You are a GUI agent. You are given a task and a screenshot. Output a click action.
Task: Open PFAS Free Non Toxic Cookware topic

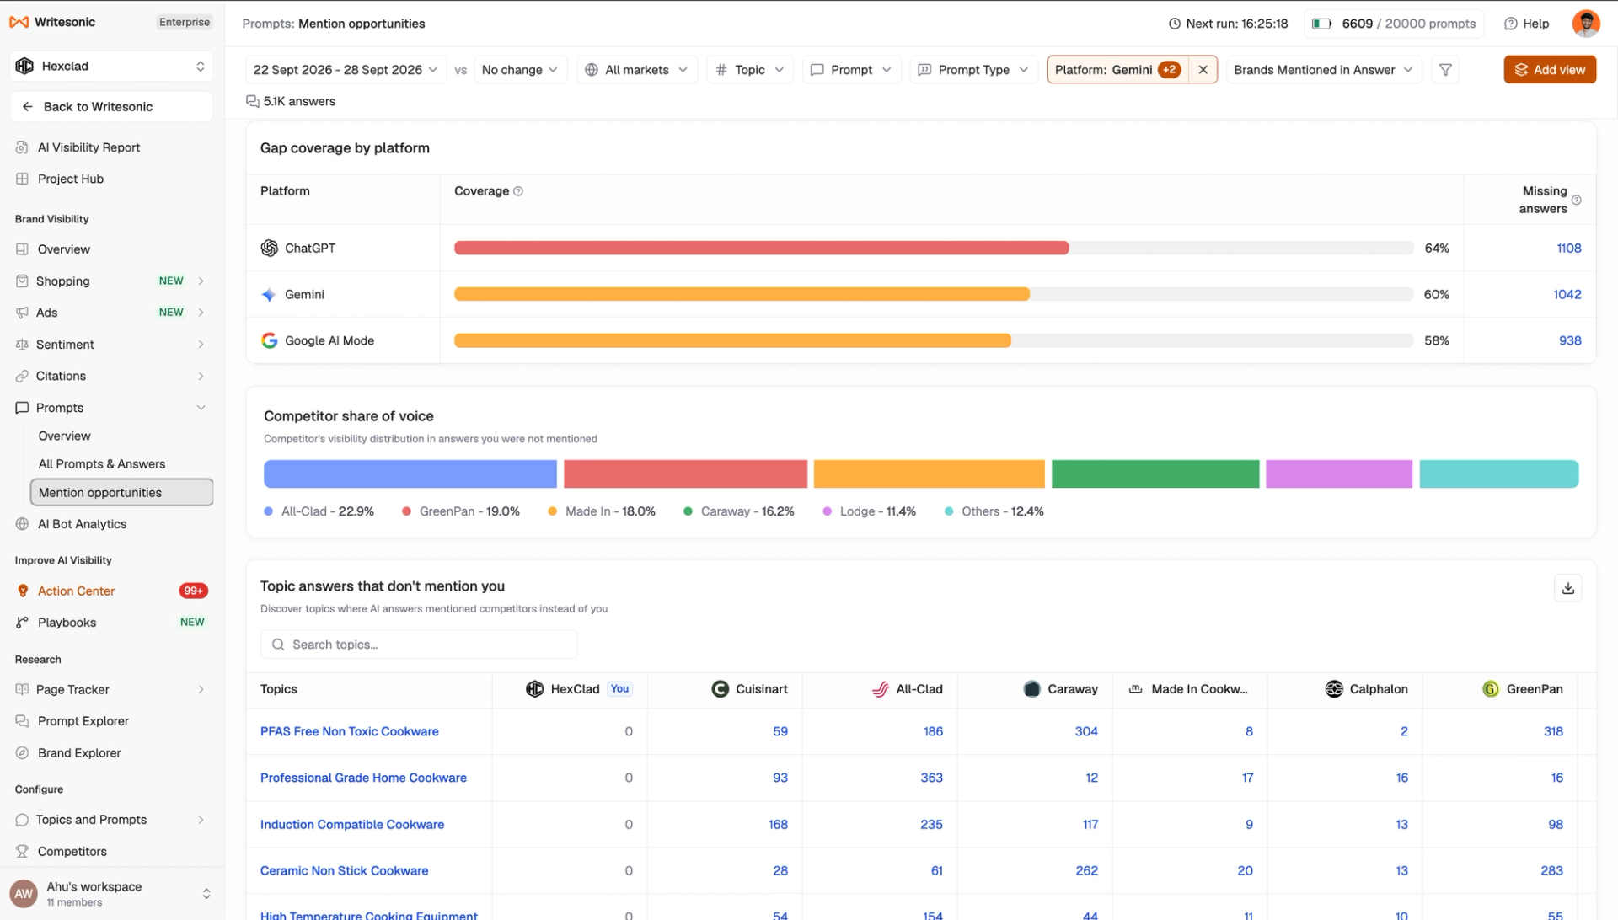[350, 731]
